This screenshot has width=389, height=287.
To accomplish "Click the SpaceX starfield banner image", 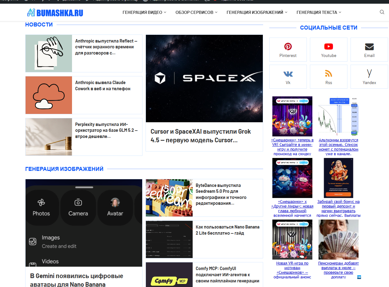I will coord(204,79).
